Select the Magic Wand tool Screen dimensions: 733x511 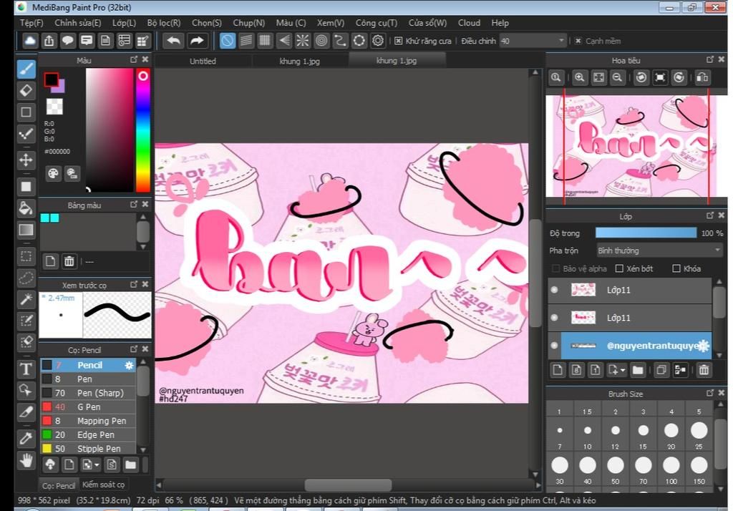pos(26,299)
